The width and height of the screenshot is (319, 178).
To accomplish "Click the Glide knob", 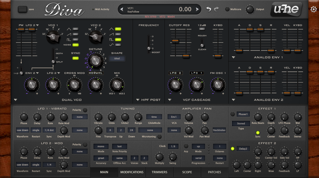I will point(111,117).
